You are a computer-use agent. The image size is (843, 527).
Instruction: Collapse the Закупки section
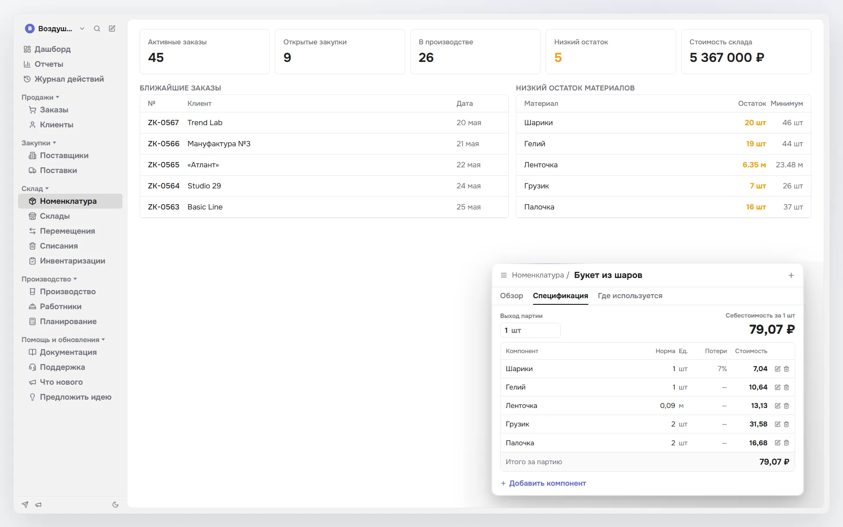tap(39, 143)
